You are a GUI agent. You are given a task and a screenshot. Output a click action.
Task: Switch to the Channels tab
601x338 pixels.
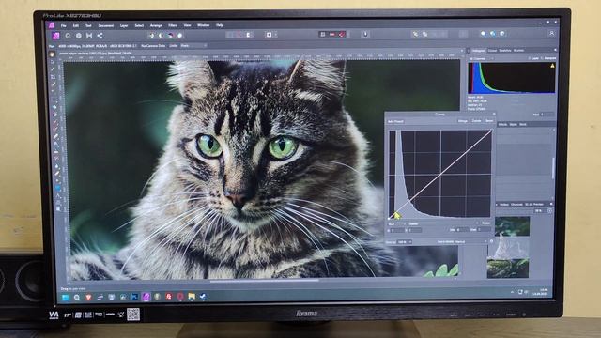516,205
